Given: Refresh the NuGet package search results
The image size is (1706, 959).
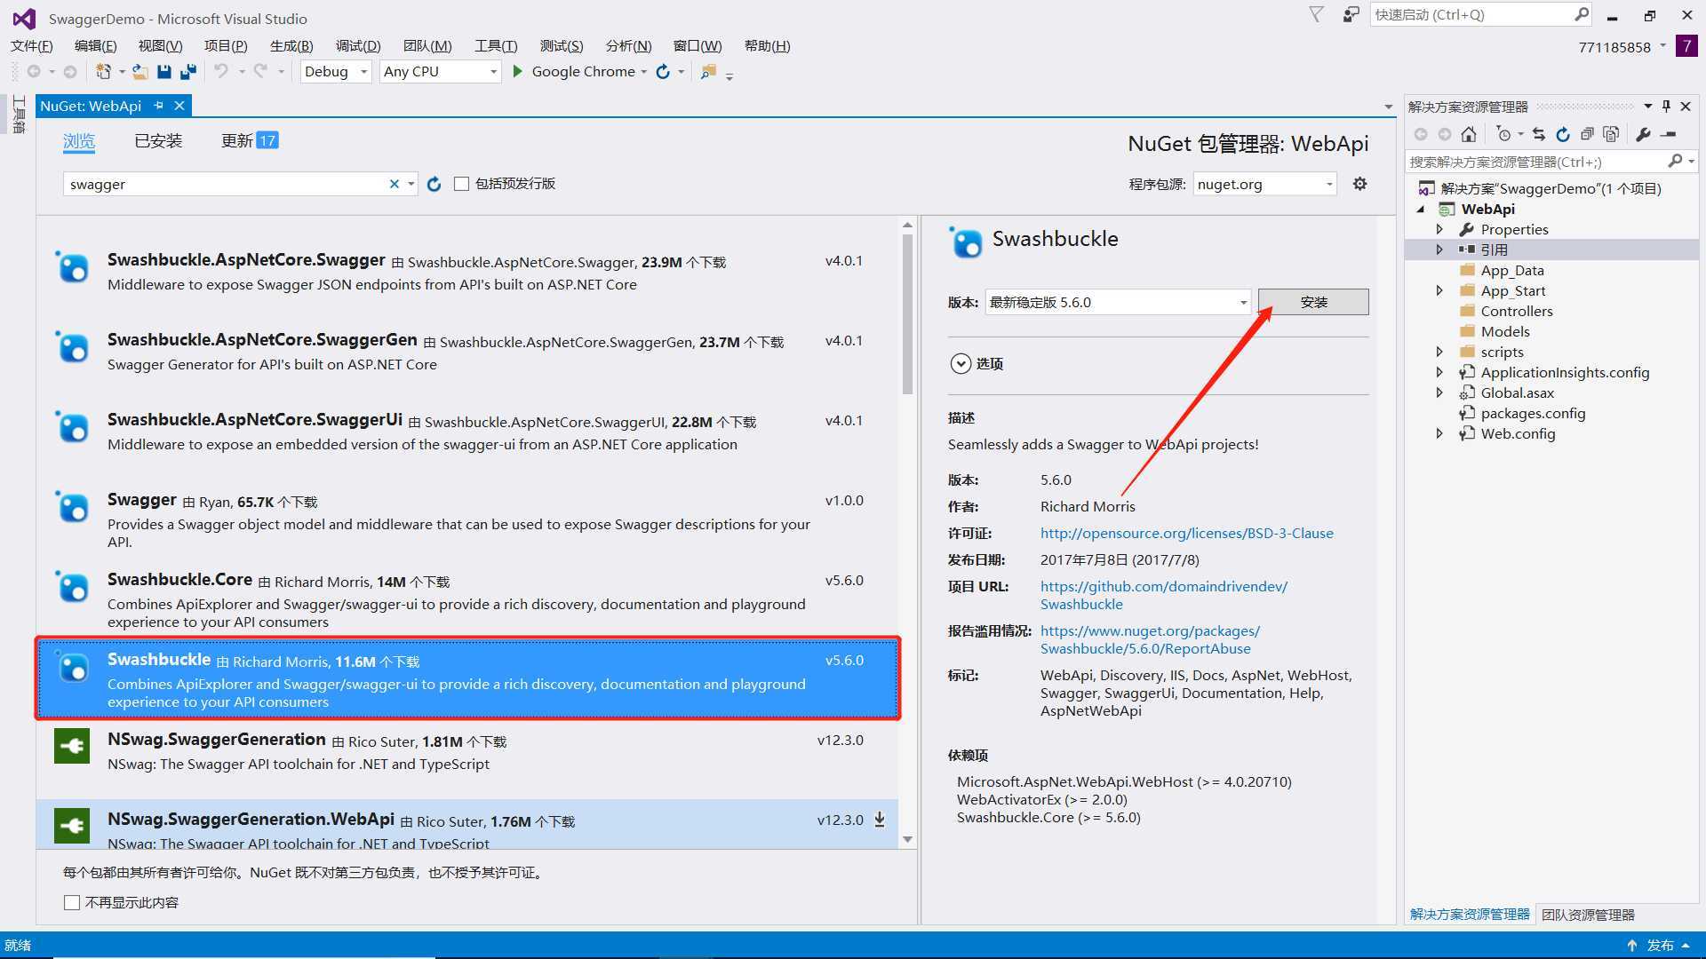Looking at the screenshot, I should 434,184.
